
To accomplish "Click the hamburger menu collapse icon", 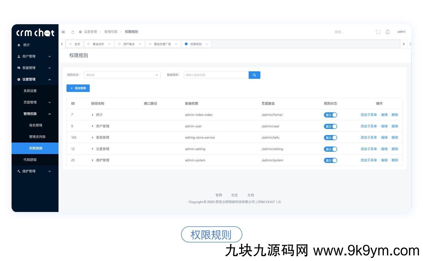I will (x=63, y=32).
